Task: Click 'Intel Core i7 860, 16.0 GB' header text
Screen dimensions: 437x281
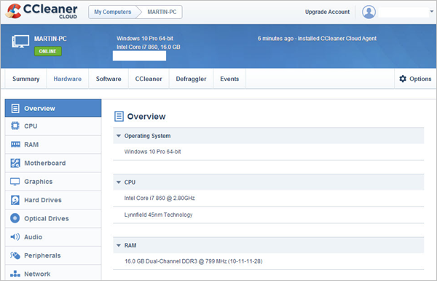Action: 149,47
